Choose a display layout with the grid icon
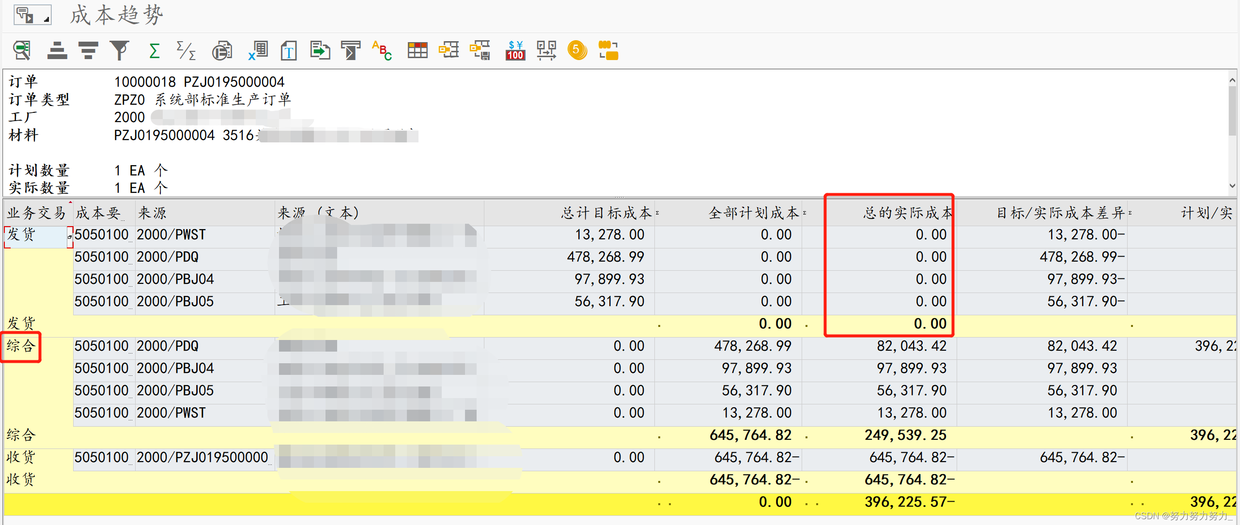 pos(417,50)
